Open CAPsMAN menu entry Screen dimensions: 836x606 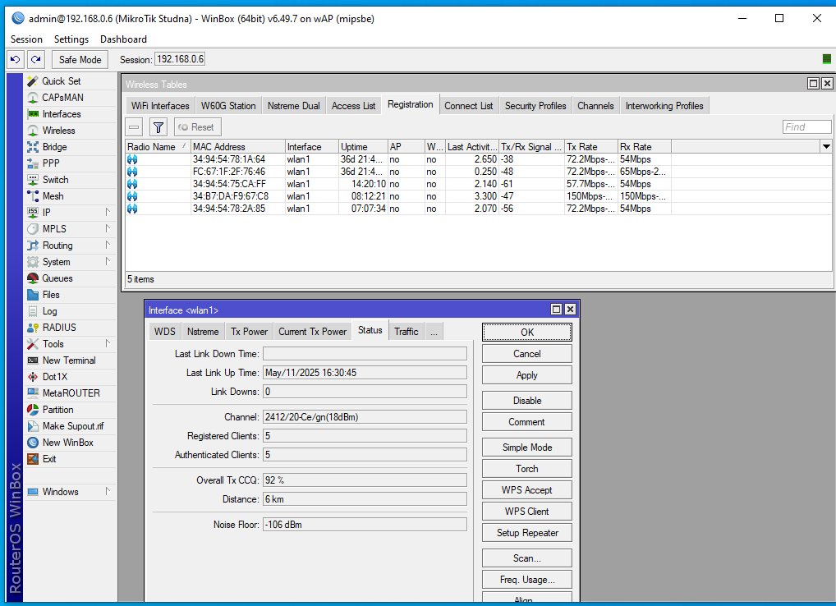[70, 98]
